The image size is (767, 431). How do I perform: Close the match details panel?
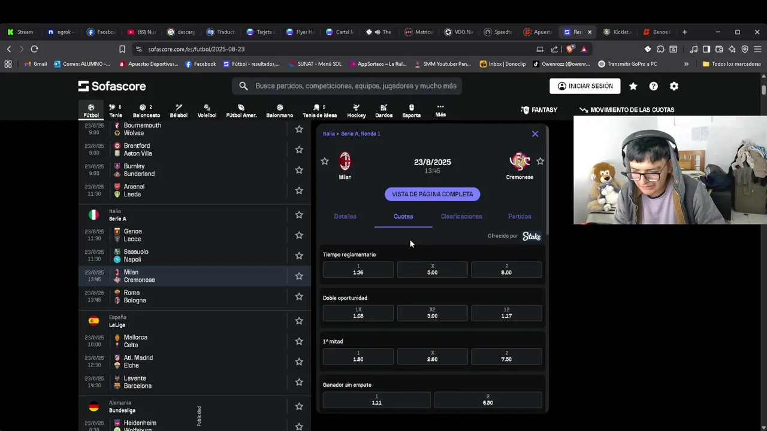535,133
